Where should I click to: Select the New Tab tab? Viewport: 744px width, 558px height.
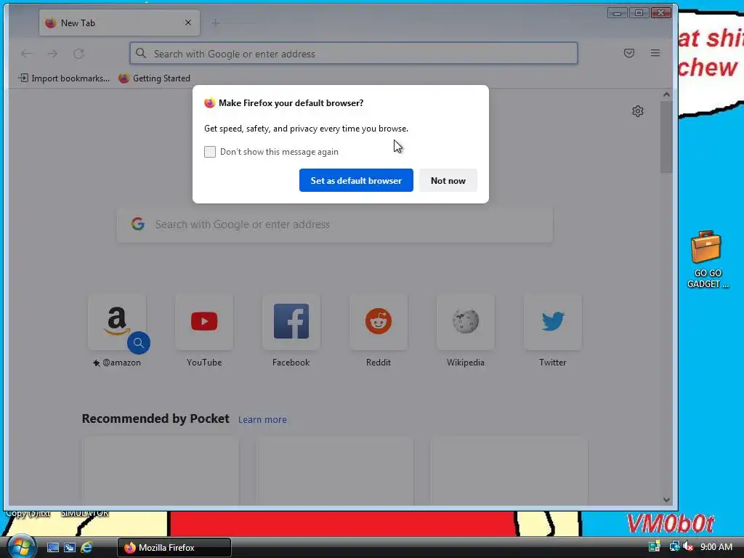click(x=119, y=23)
